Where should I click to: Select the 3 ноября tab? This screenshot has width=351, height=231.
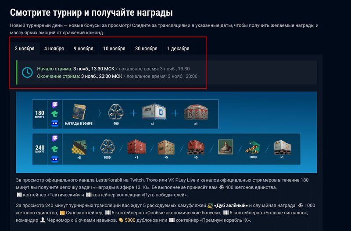25,49
